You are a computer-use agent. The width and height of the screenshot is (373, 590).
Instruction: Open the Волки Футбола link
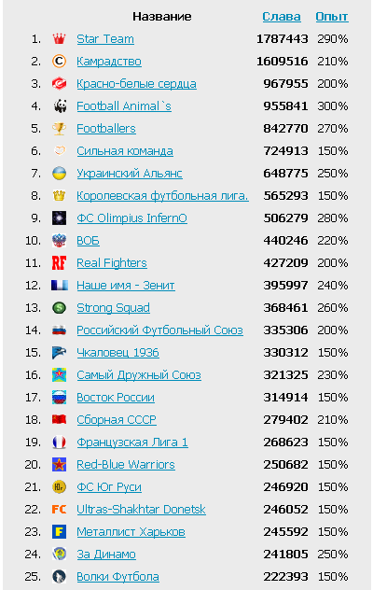(117, 576)
